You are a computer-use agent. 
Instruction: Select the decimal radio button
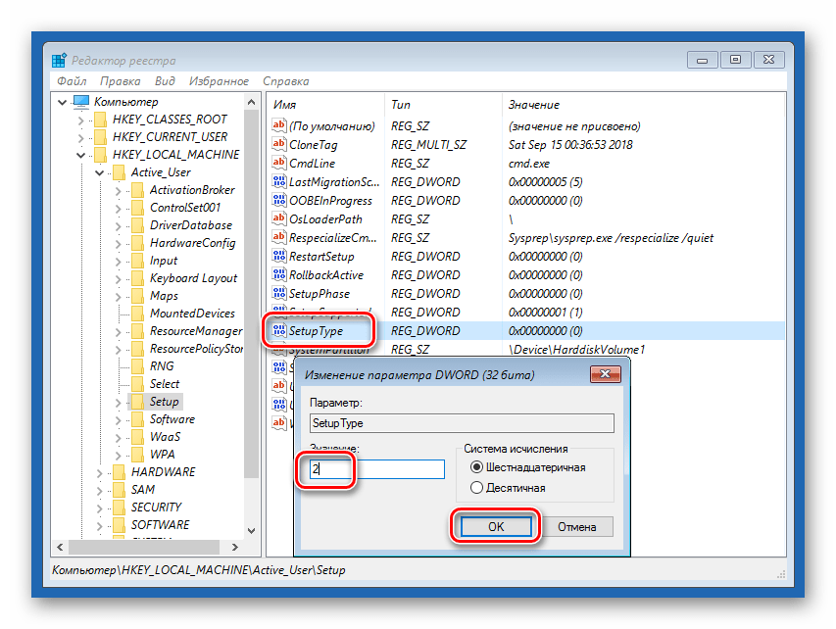pyautogui.click(x=477, y=487)
